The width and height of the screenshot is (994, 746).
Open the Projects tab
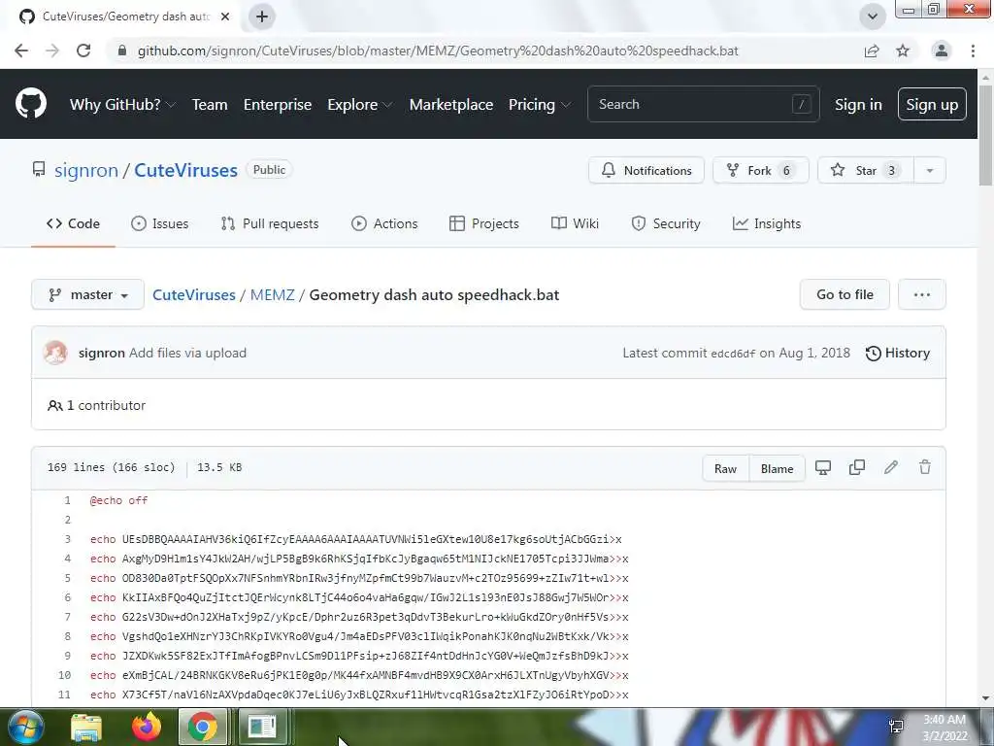[484, 224]
